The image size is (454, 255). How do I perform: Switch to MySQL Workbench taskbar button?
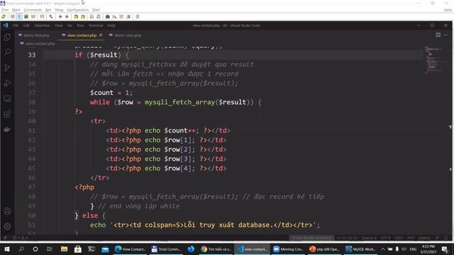coord(360,249)
